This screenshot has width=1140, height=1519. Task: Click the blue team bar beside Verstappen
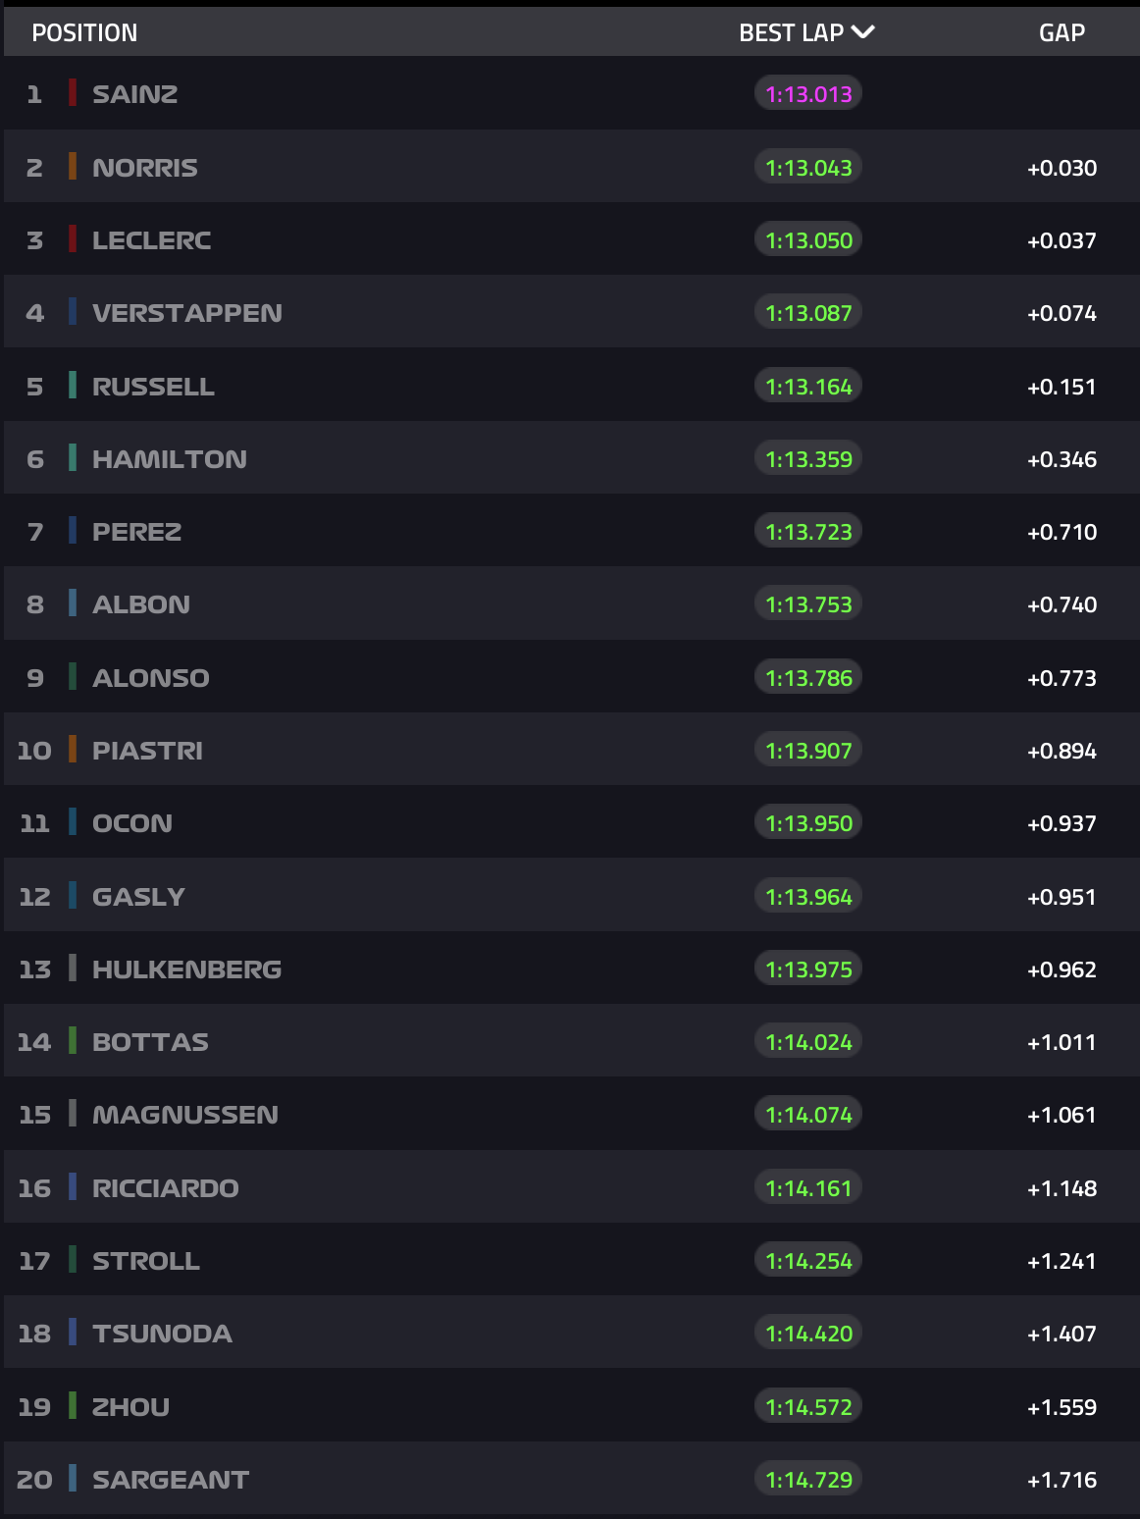[73, 312]
